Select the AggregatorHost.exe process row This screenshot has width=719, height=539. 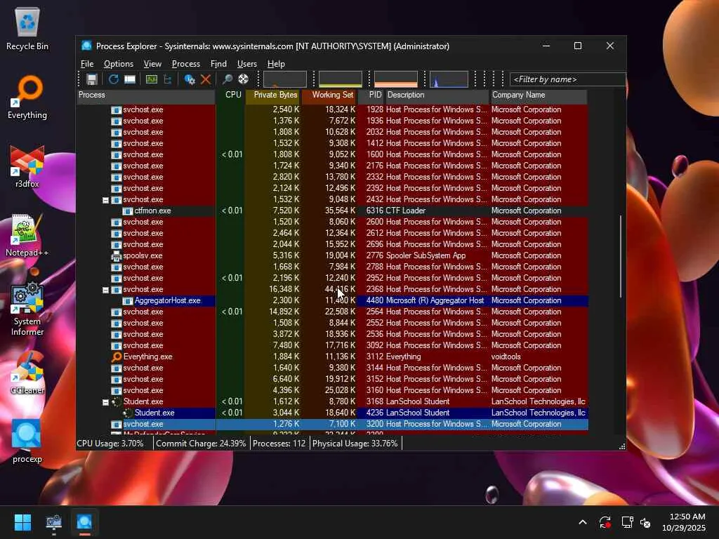point(332,300)
